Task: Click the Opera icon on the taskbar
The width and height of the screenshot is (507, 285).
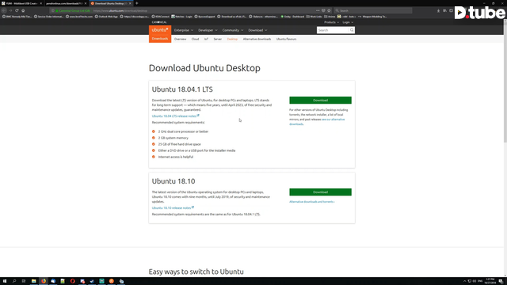Action: (72, 281)
